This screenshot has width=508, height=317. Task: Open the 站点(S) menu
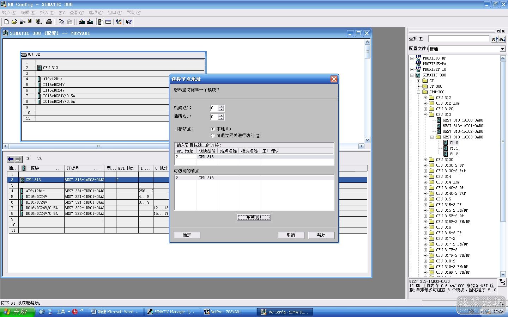9,13
